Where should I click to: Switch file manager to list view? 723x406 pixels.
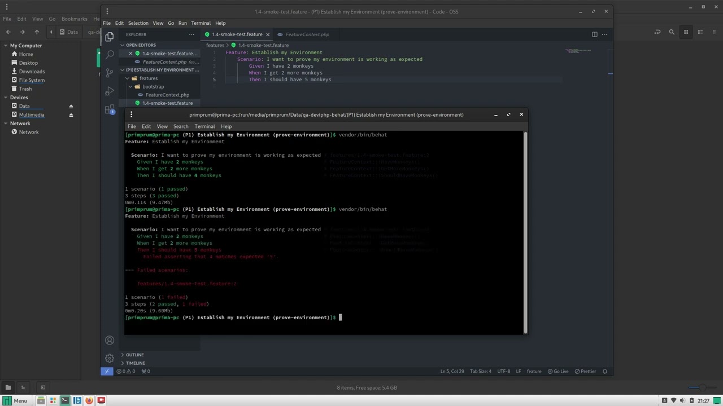click(700, 32)
